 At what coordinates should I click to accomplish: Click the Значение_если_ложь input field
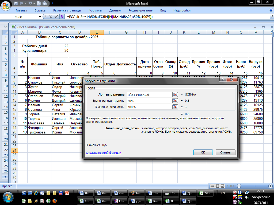click(x=150, y=107)
